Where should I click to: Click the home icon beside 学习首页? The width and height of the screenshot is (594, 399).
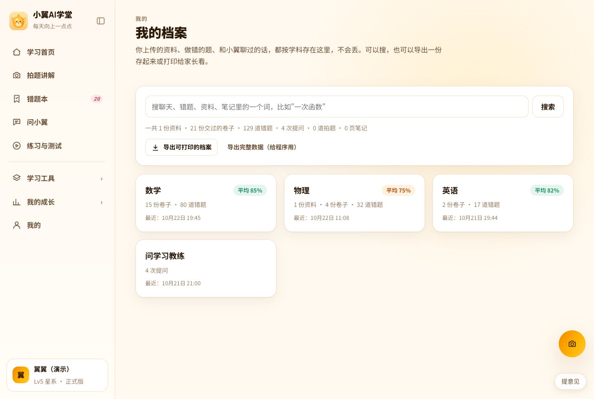tap(17, 52)
